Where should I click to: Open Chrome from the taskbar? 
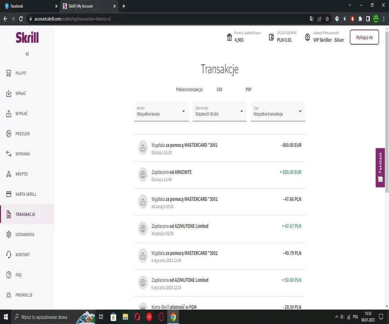(x=173, y=317)
